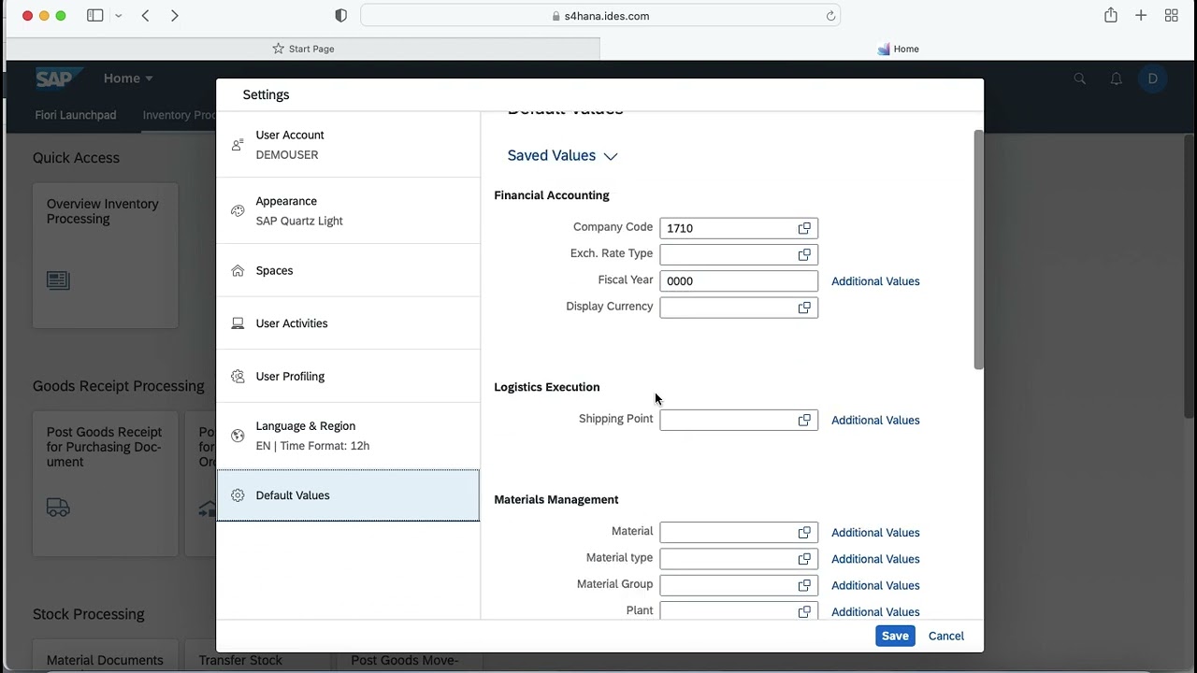Open the Home navigation dropdown
The image size is (1197, 673).
[128, 79]
